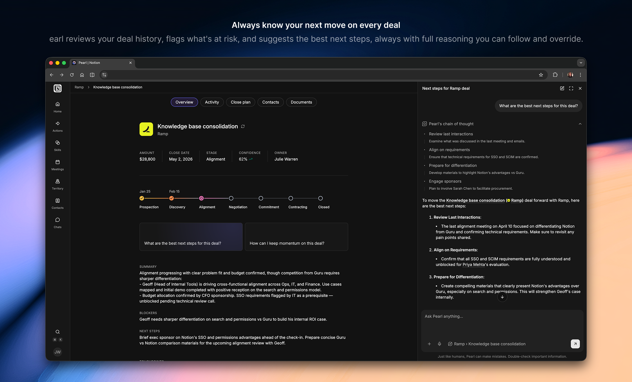Switch to the Contacts tab
The width and height of the screenshot is (632, 382).
270,102
